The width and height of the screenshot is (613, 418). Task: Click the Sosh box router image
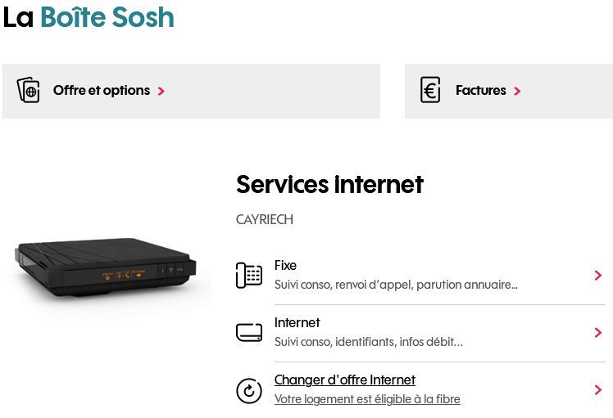[x=106, y=267]
